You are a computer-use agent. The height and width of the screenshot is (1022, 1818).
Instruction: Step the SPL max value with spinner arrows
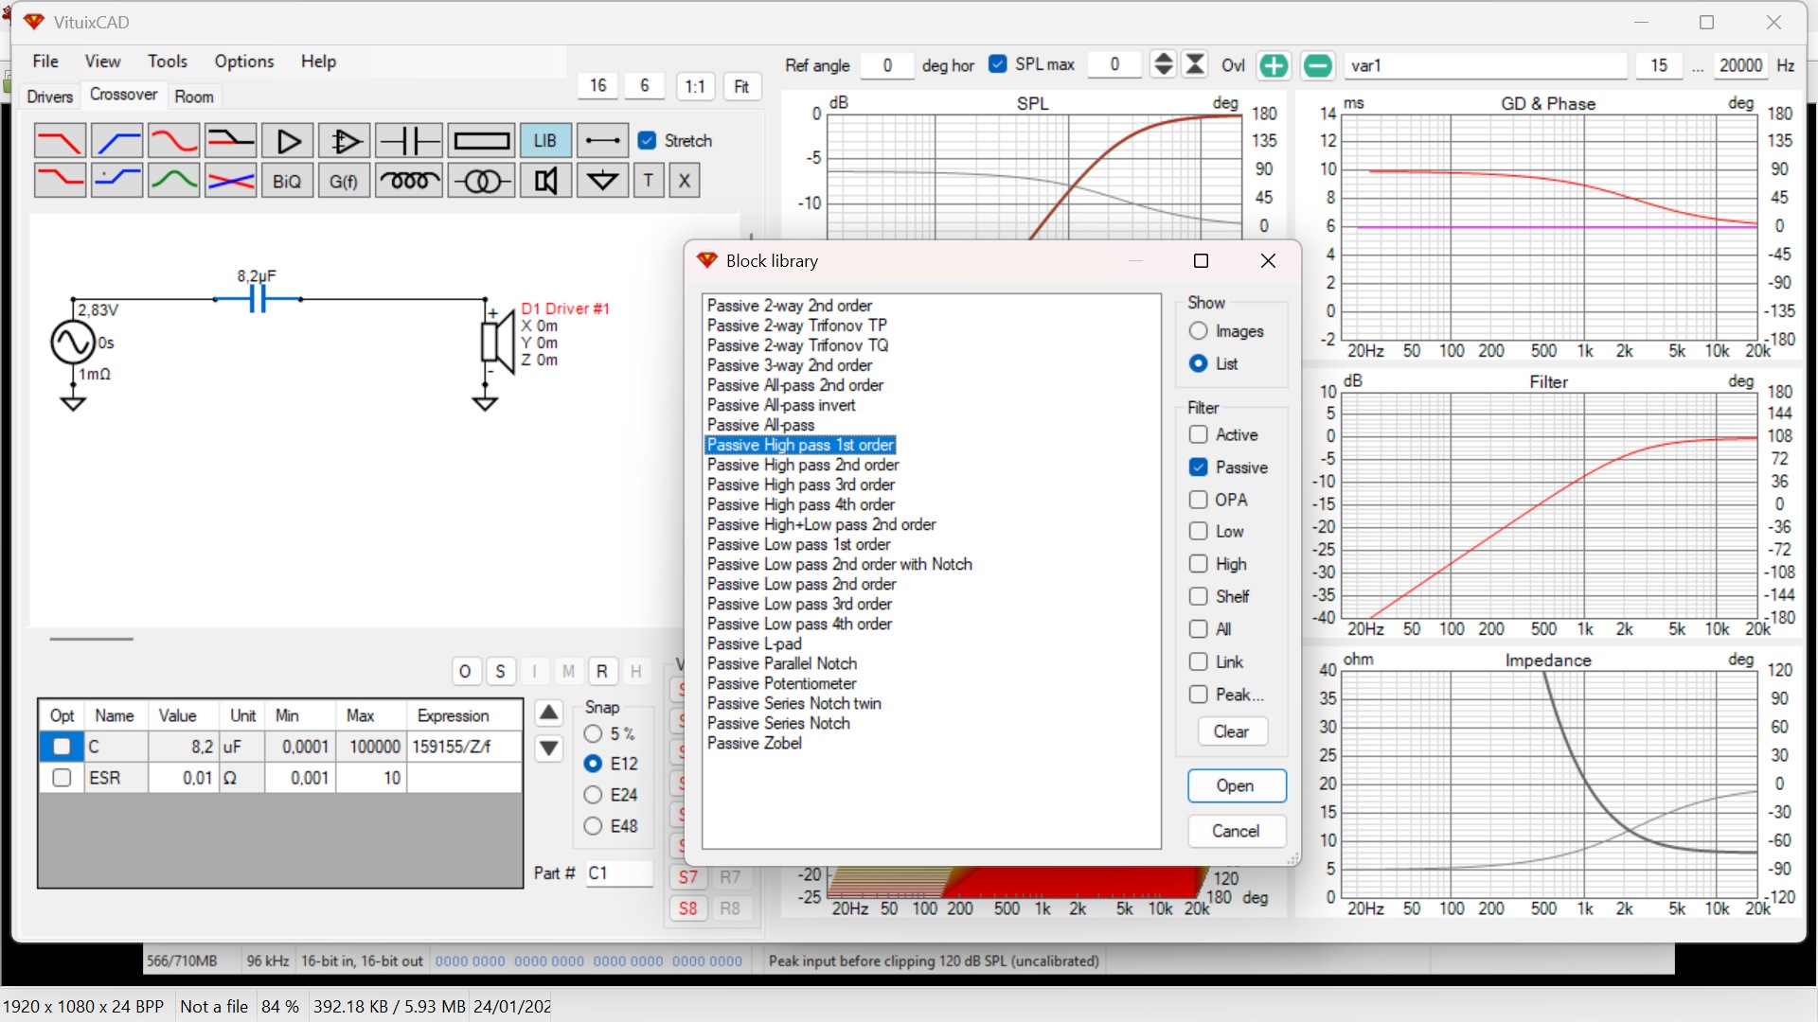click(1164, 64)
